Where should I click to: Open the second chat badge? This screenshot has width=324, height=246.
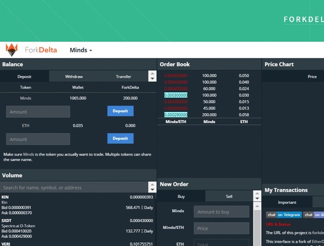313,215
